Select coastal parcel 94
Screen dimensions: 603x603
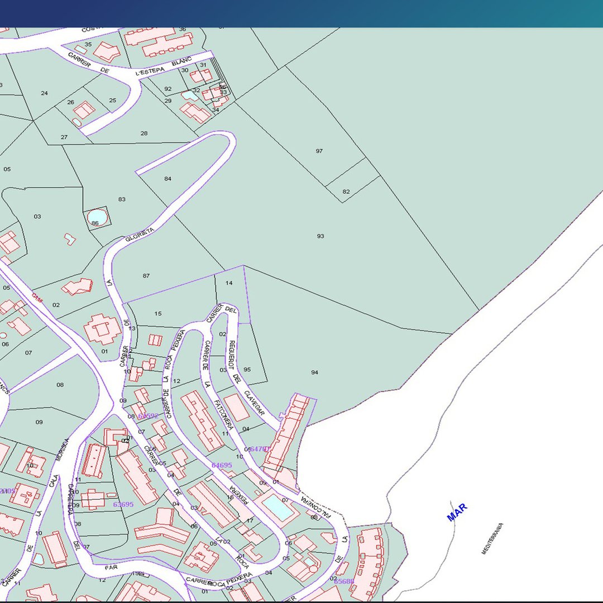(315, 372)
